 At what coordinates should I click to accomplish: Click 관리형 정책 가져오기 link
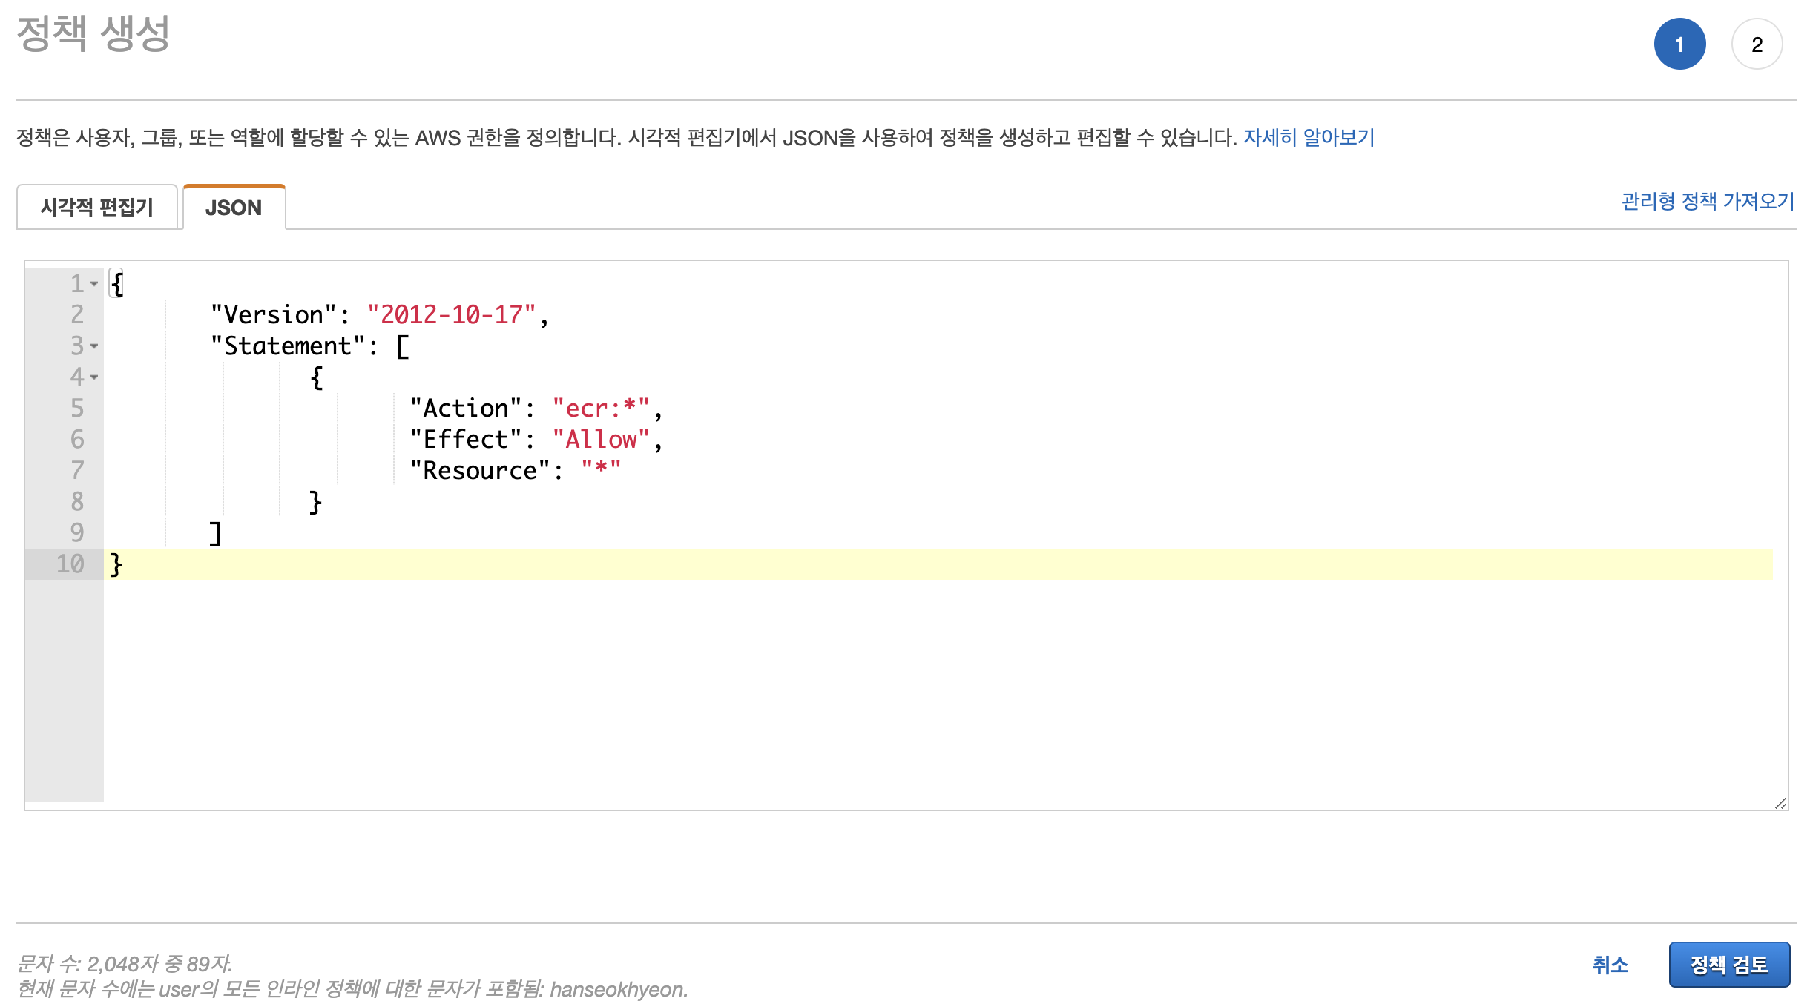pyautogui.click(x=1707, y=201)
